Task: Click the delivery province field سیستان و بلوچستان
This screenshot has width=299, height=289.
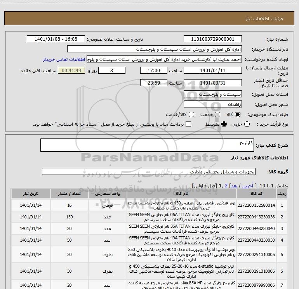Action: [213, 94]
